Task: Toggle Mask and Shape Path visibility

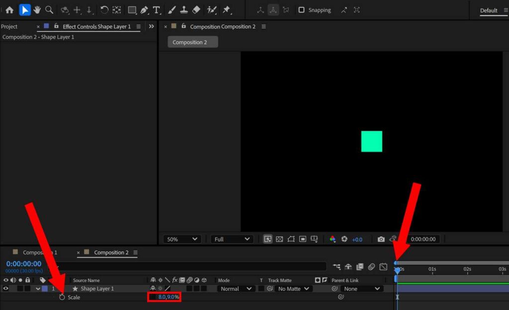Action: pyautogui.click(x=291, y=239)
